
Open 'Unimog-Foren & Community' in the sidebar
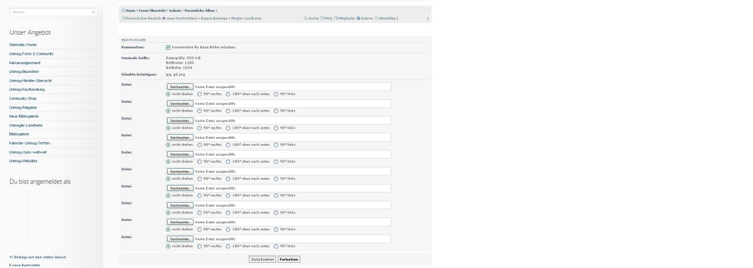[32, 53]
